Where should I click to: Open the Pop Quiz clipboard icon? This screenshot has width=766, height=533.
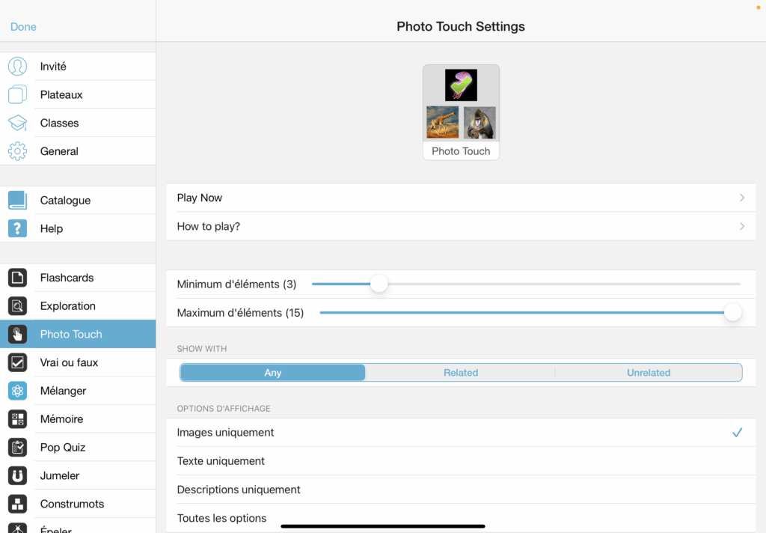(x=18, y=448)
